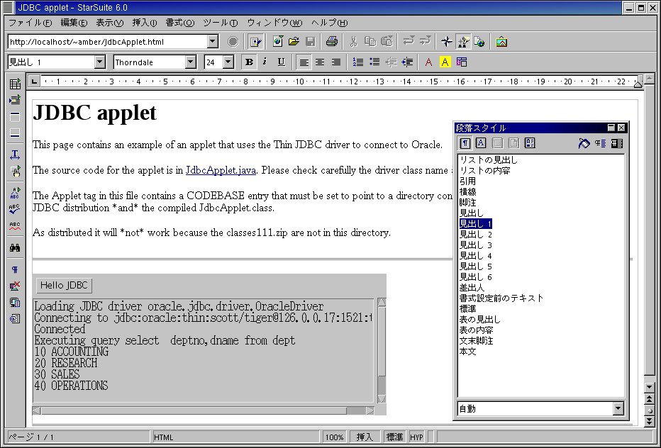Click the Paste clipboard icon
This screenshot has width=661, height=448.
387,41
